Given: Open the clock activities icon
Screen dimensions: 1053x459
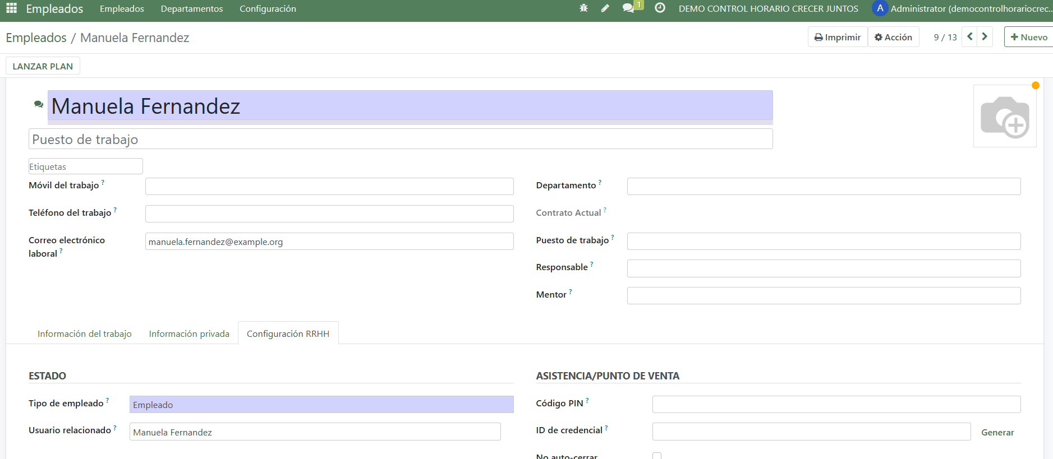Looking at the screenshot, I should (660, 8).
